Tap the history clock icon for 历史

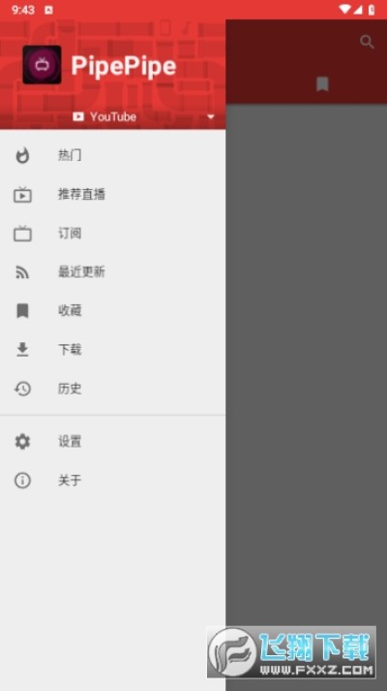point(22,389)
